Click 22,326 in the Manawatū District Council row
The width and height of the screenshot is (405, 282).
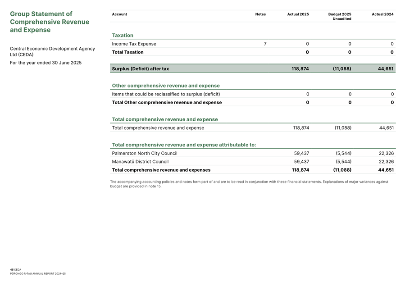pyautogui.click(x=386, y=162)
